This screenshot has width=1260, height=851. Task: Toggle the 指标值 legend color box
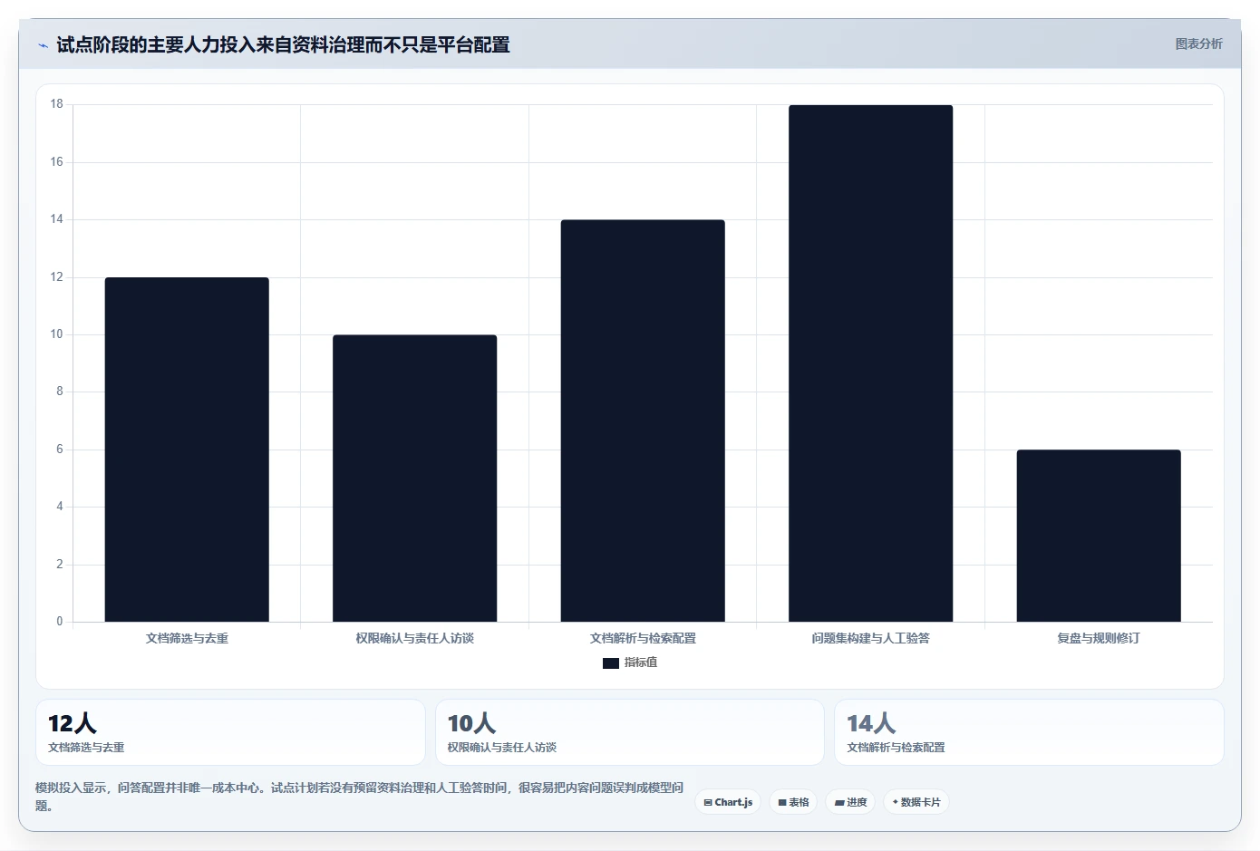tap(611, 663)
